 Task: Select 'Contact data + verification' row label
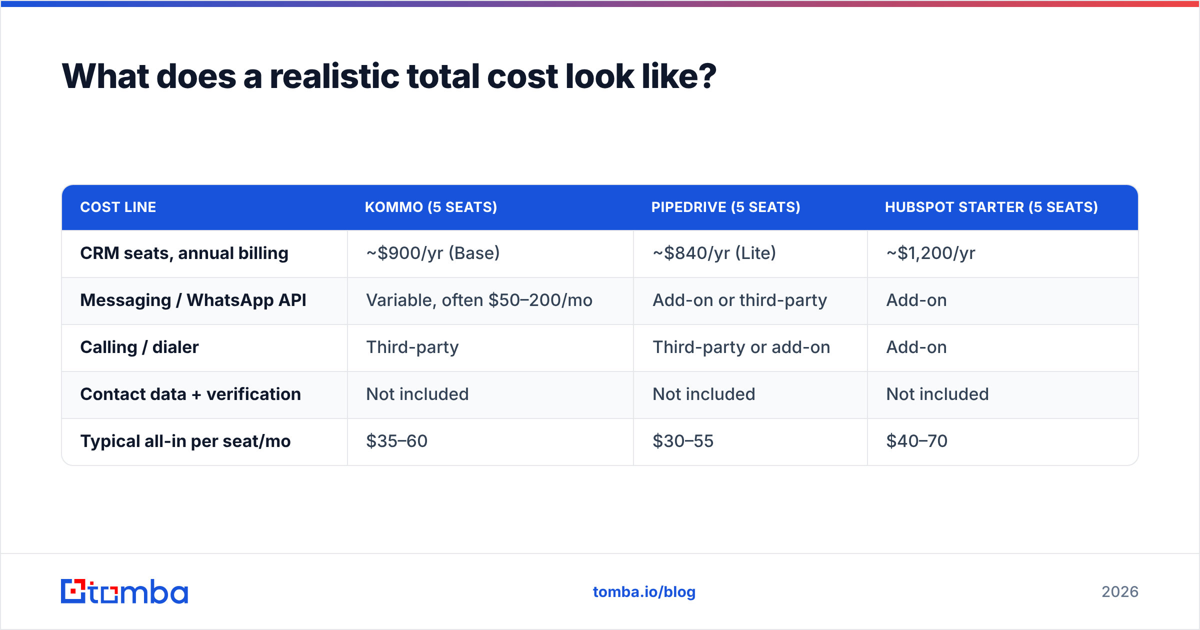pos(190,394)
